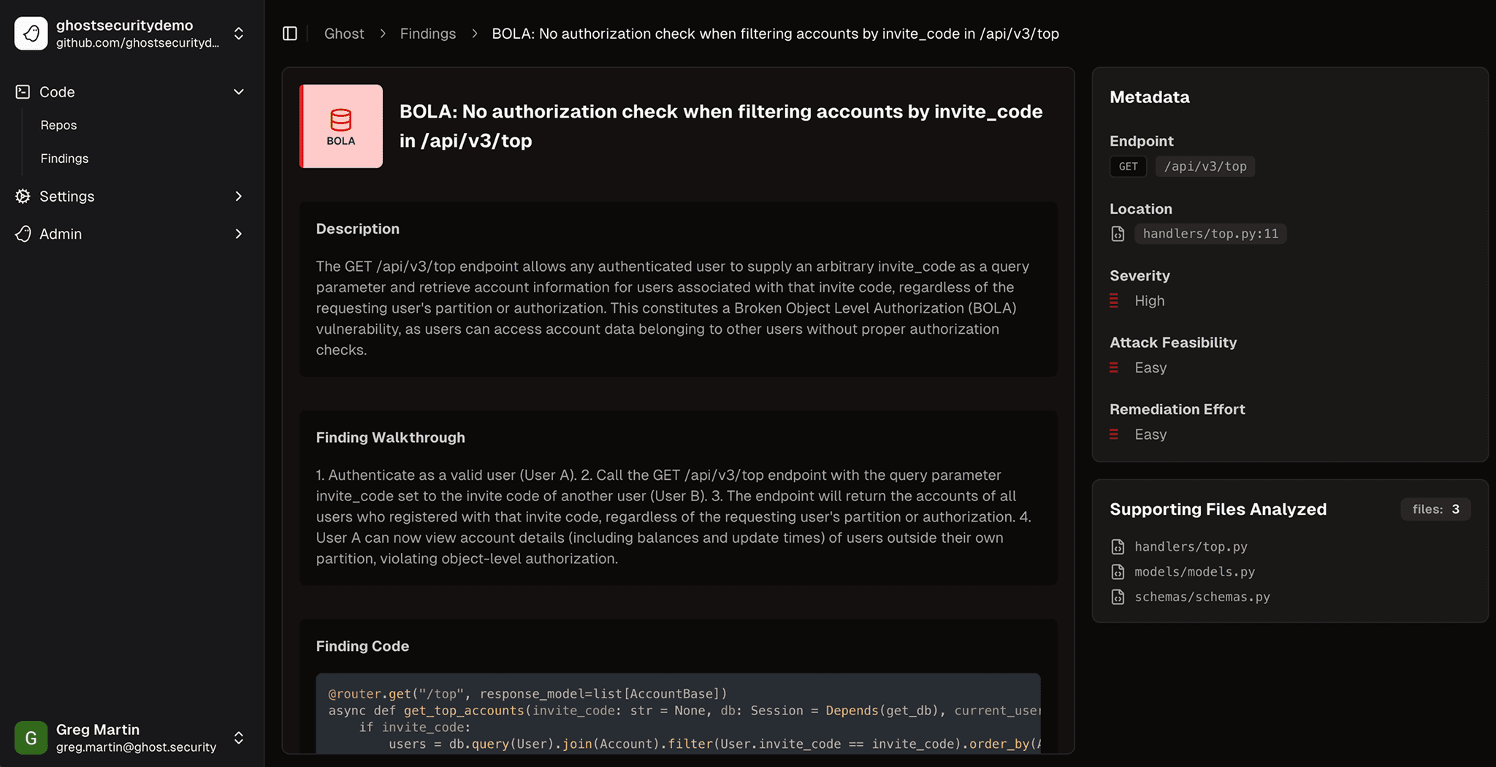Click the Admin ghost icon
The width and height of the screenshot is (1496, 767).
pyautogui.click(x=23, y=234)
